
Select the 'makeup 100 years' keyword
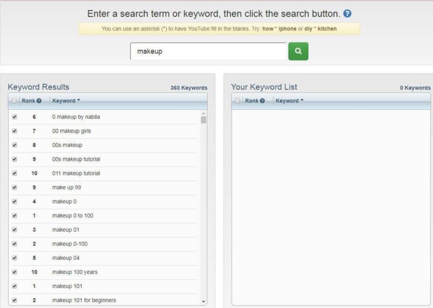click(x=75, y=272)
